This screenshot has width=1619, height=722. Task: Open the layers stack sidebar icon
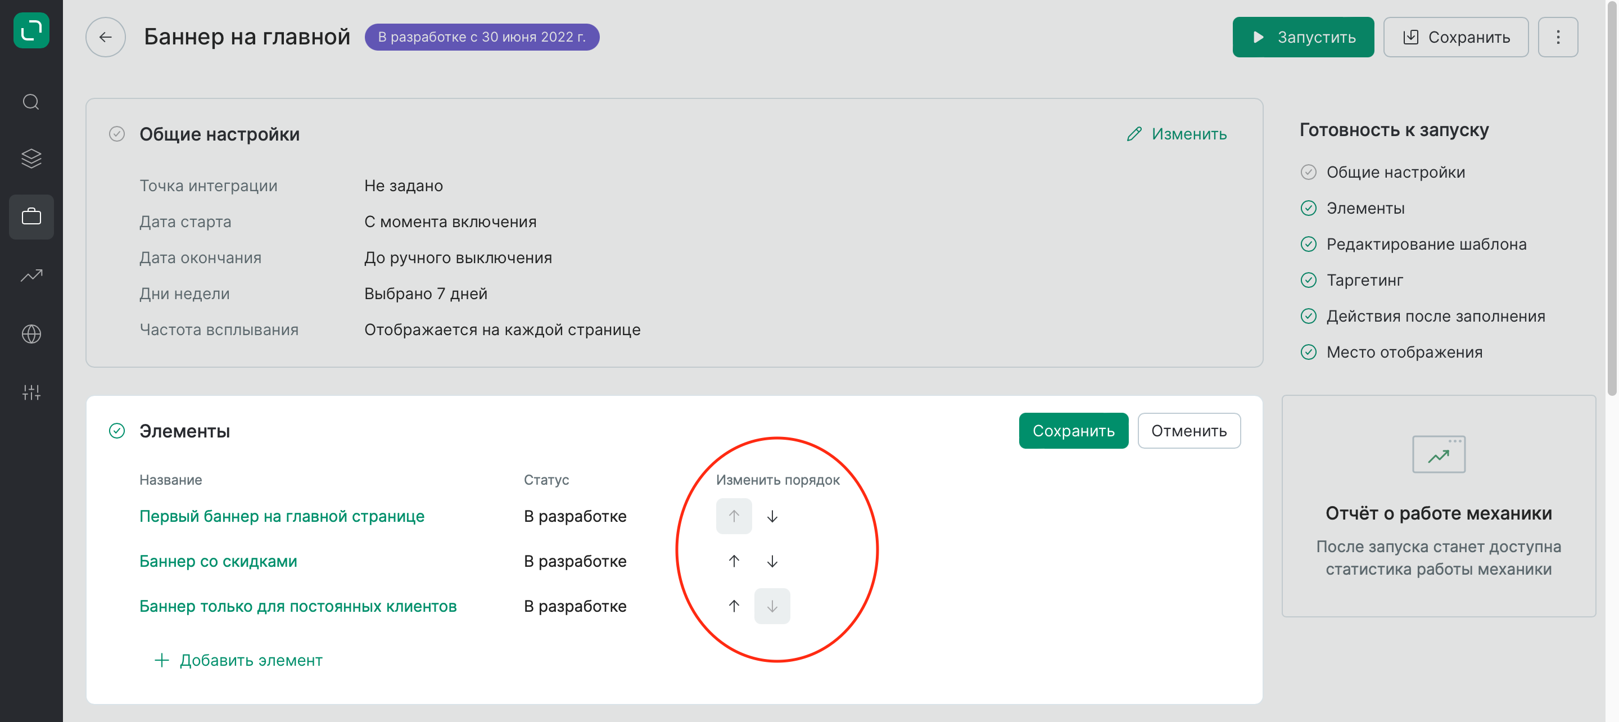click(x=31, y=159)
